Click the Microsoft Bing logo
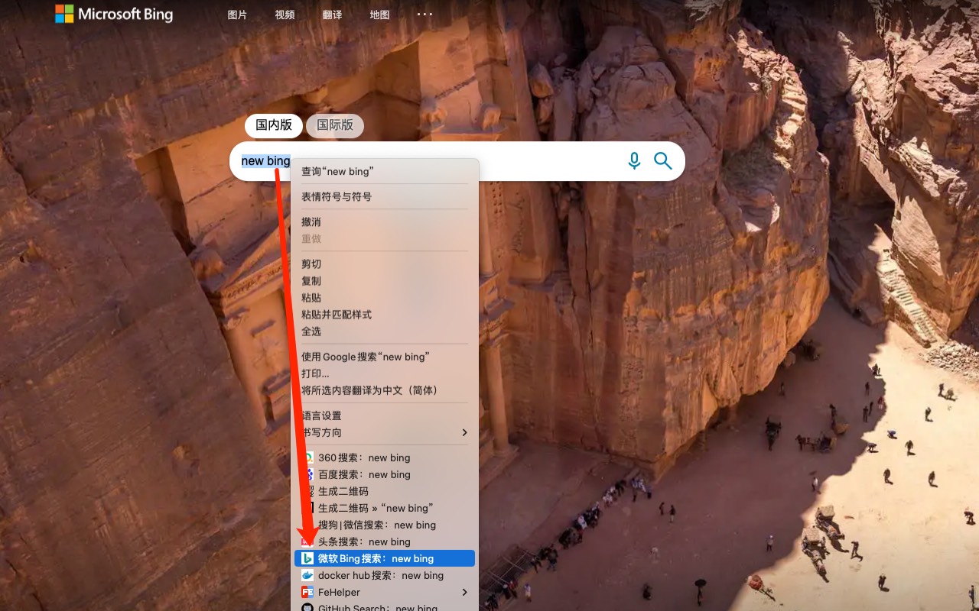The image size is (979, 611). tap(114, 14)
